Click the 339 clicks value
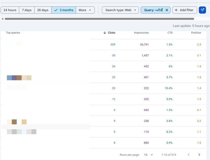 tap(113, 44)
